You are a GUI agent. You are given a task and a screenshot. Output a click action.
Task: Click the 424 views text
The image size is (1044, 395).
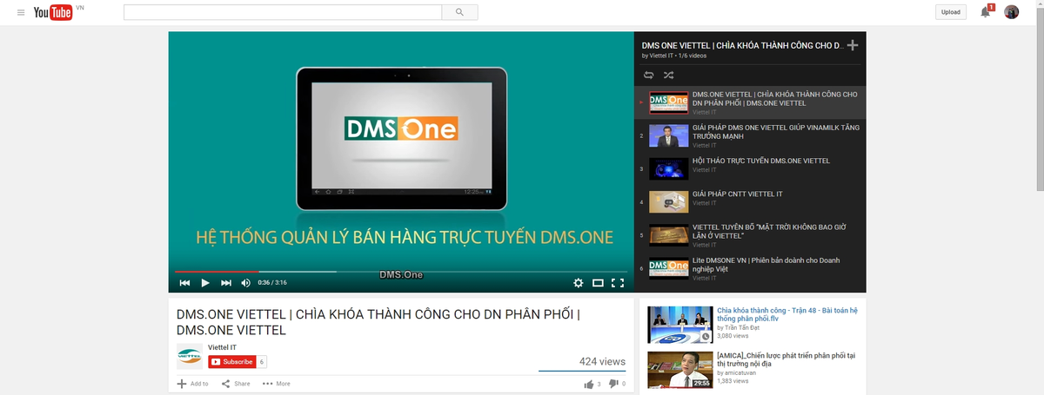pos(602,361)
